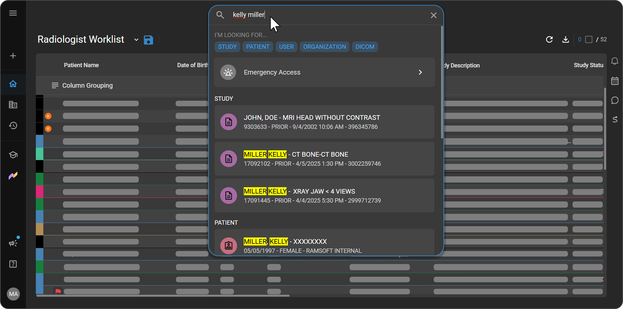Click the first orange priority chevron badge
The height and width of the screenshot is (309, 623).
(x=48, y=116)
